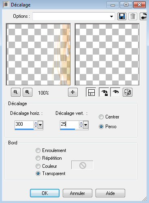This screenshot has width=149, height=203.
Task: Click the proof eye icon
Action: click(115, 92)
